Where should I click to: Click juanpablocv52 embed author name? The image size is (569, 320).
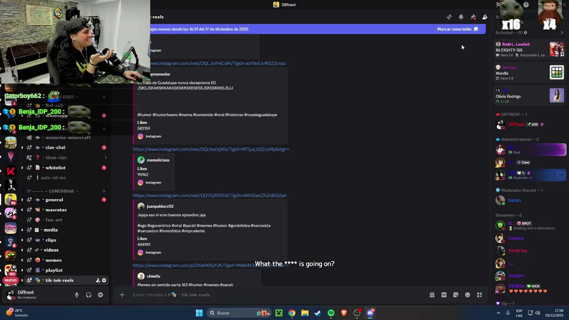pos(160,206)
